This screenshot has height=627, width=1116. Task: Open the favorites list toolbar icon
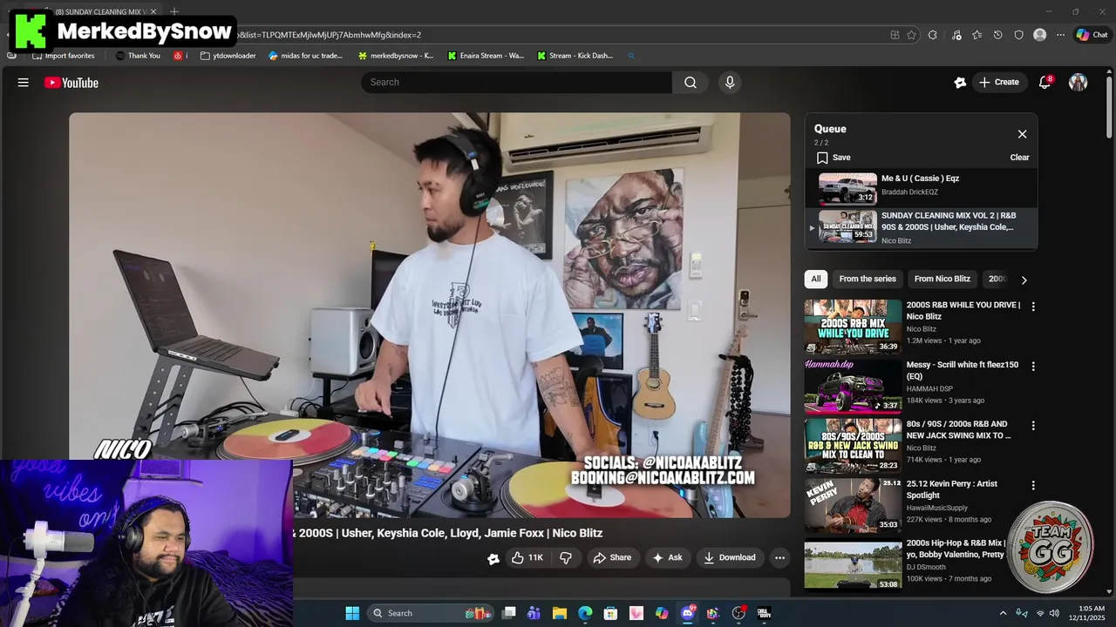976,35
